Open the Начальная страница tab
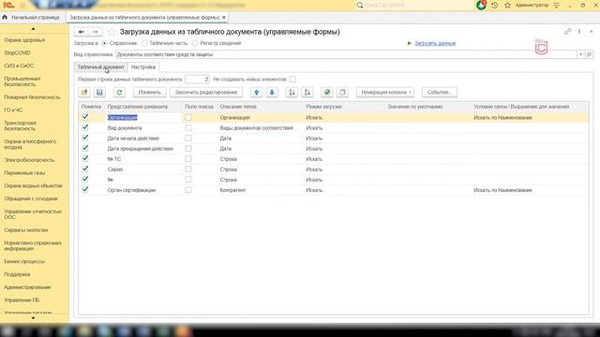Screen dimensions: 600x337 31,18
